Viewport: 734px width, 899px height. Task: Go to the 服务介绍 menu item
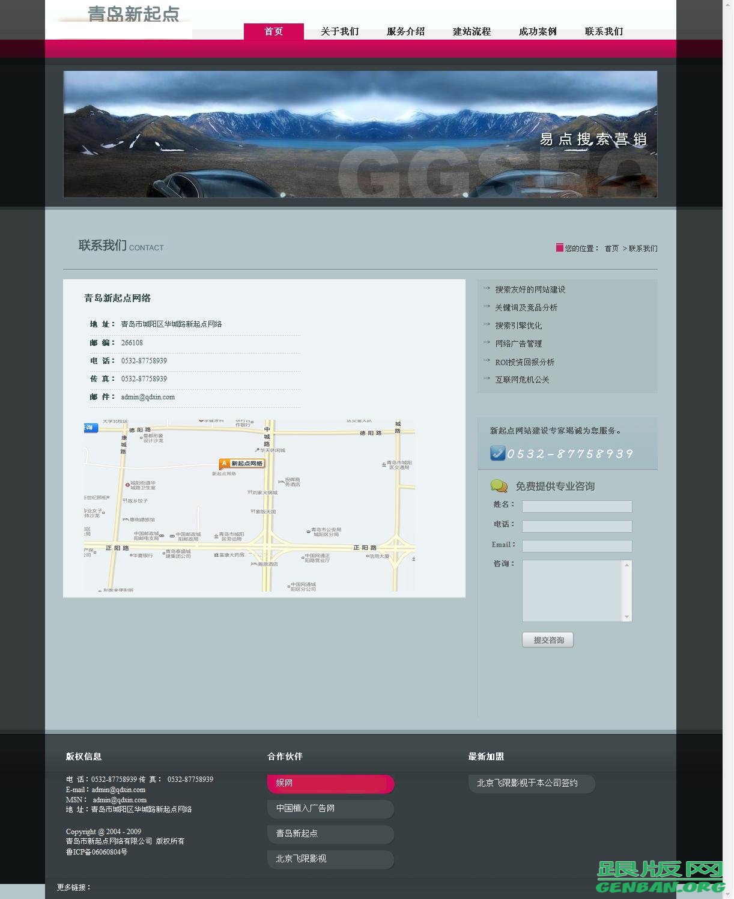click(x=405, y=31)
